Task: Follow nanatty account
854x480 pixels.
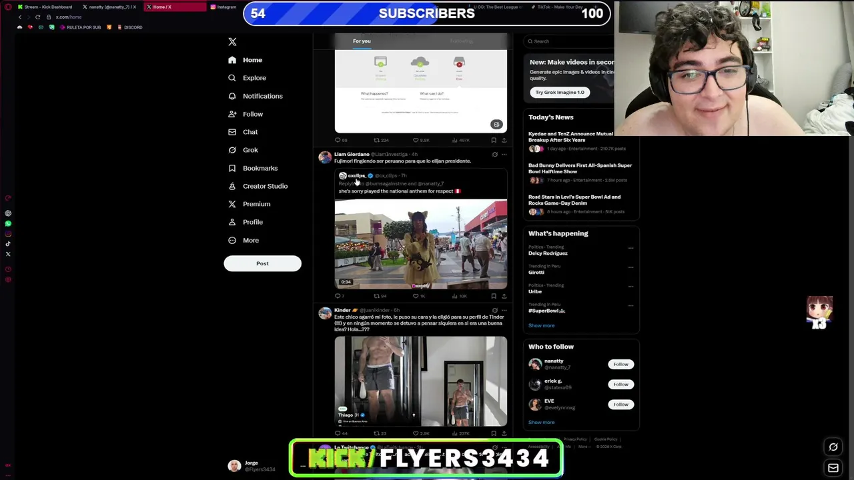Action: click(x=620, y=364)
